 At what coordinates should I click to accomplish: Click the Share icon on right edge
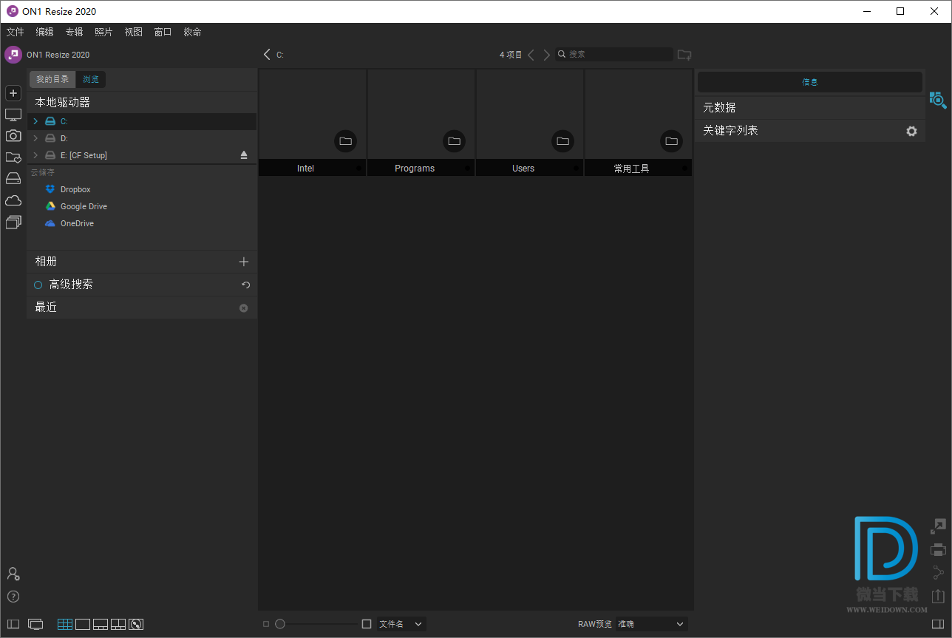point(938,572)
